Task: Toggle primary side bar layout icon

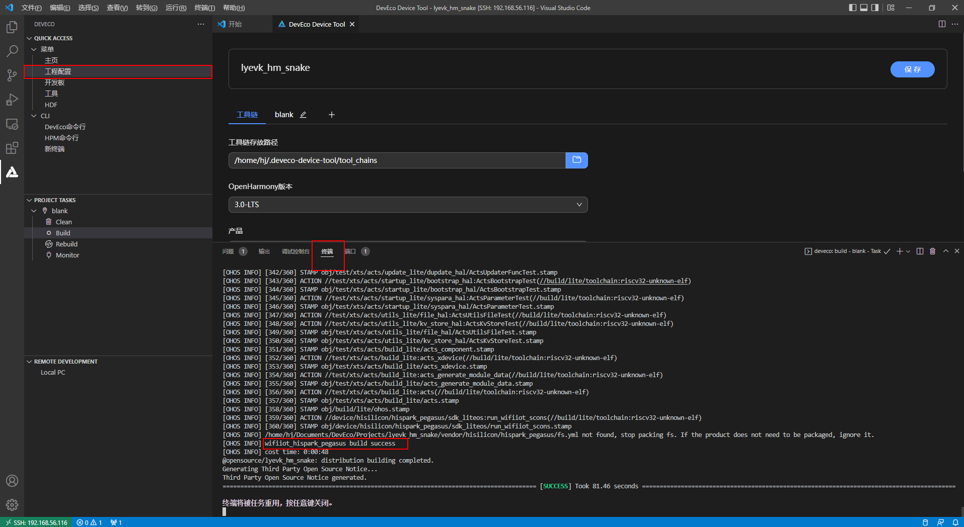Action: [853, 8]
